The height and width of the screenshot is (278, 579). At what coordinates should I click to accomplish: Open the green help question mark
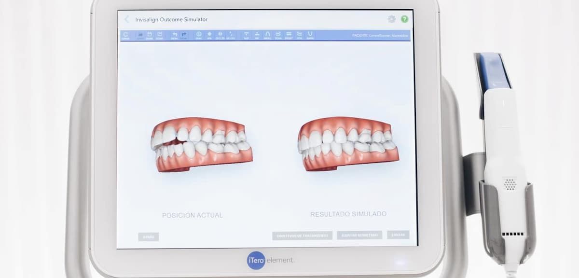pos(404,19)
